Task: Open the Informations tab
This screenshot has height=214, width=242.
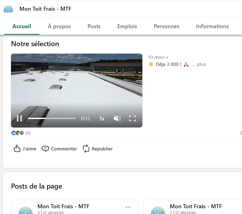Action: point(212,26)
